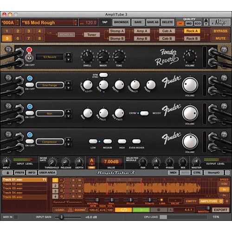Switch to the Cab B section
The width and height of the screenshot is (232, 232).
coord(167,39)
